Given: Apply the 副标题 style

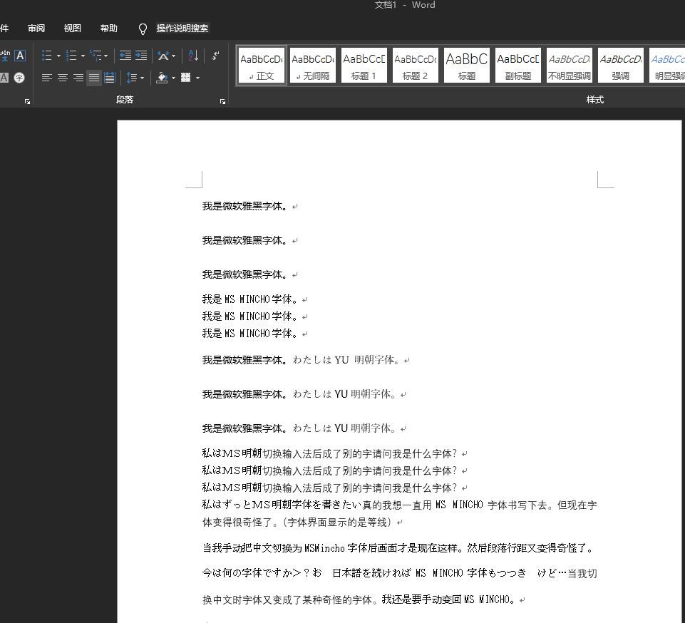Looking at the screenshot, I should click(518, 66).
